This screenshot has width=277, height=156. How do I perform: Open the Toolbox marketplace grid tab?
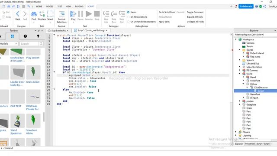tap(12, 36)
